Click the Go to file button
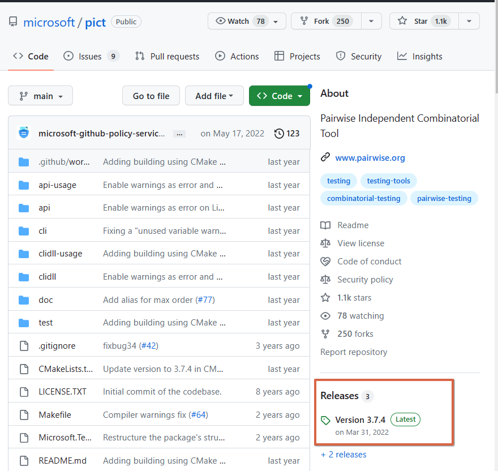The height and width of the screenshot is (471, 498). [151, 96]
